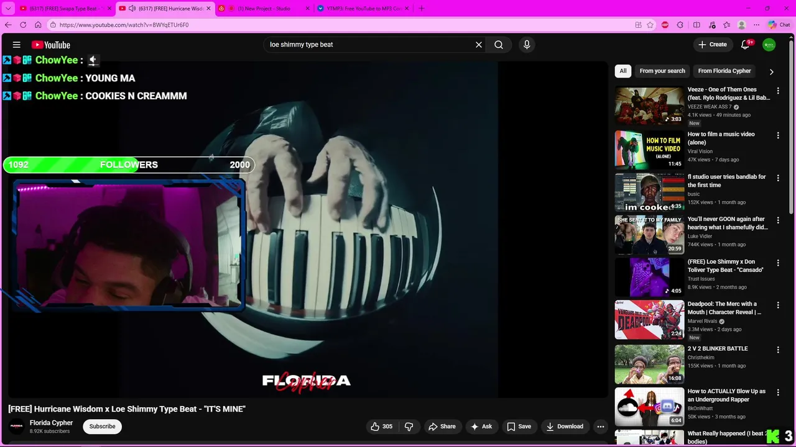
Task: Open the browser favorites list
Action: click(727, 25)
